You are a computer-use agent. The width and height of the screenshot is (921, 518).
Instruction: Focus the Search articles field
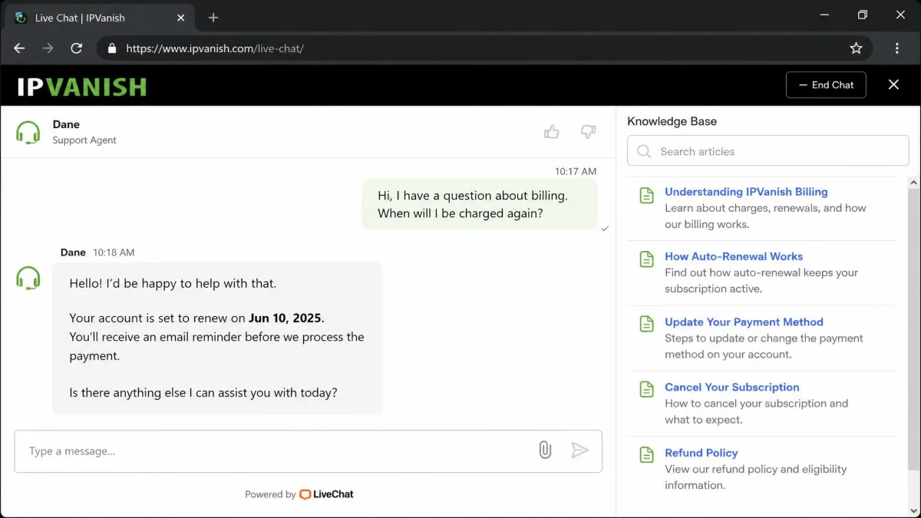click(x=767, y=151)
